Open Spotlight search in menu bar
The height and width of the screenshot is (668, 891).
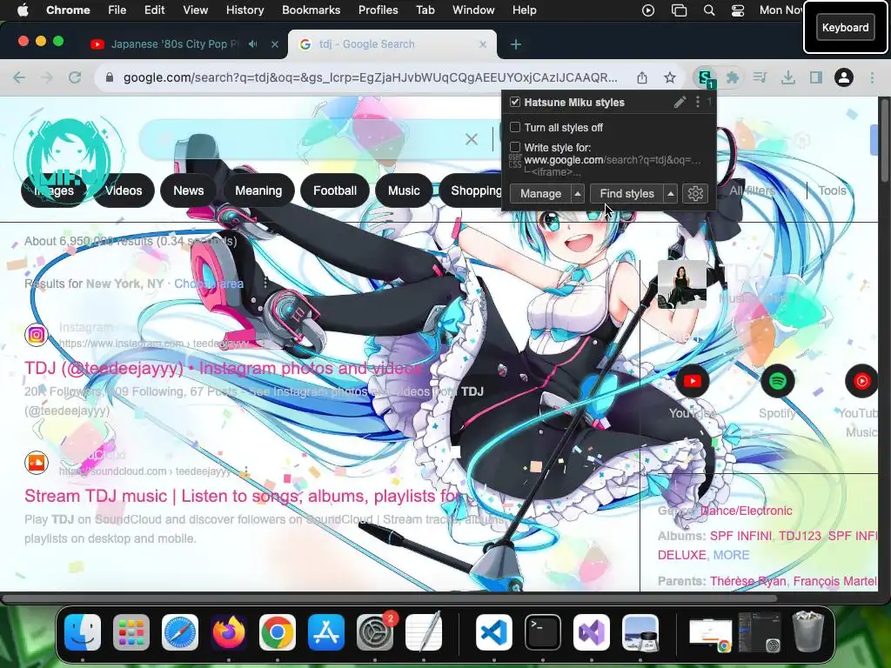708,10
